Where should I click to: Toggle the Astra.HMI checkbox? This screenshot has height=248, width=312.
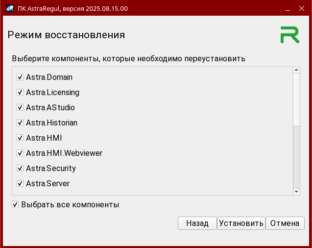point(20,138)
